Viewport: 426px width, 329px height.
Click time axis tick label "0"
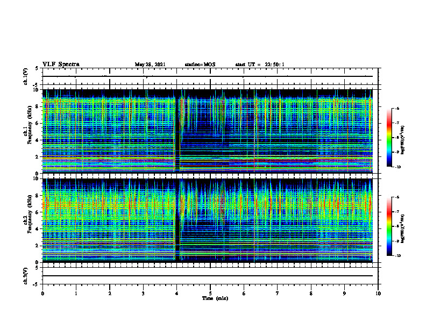pyautogui.click(x=42, y=294)
